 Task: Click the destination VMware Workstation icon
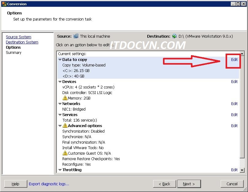tap(174, 36)
